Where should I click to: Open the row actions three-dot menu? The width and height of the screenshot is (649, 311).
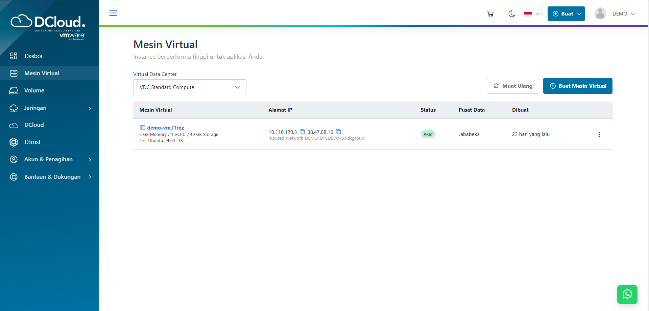tap(599, 135)
